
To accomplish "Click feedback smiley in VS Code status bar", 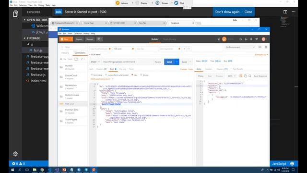I will tap(292, 163).
